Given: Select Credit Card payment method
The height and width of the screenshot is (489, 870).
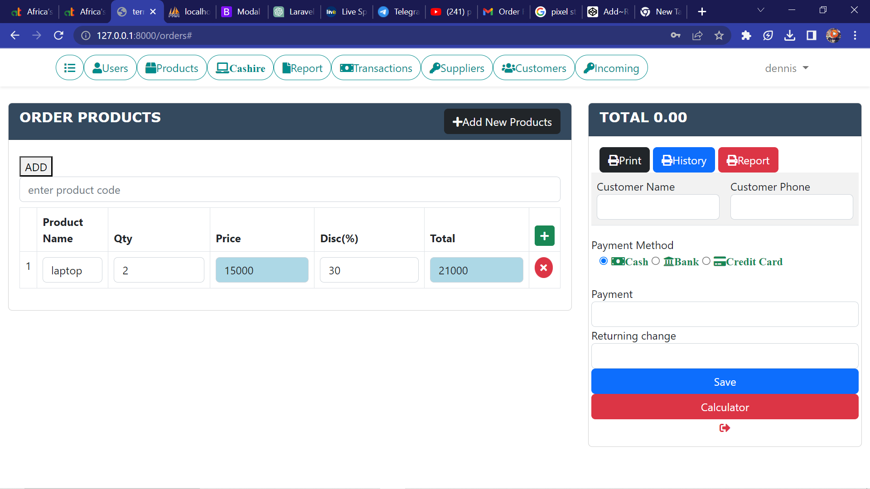Looking at the screenshot, I should (706, 261).
